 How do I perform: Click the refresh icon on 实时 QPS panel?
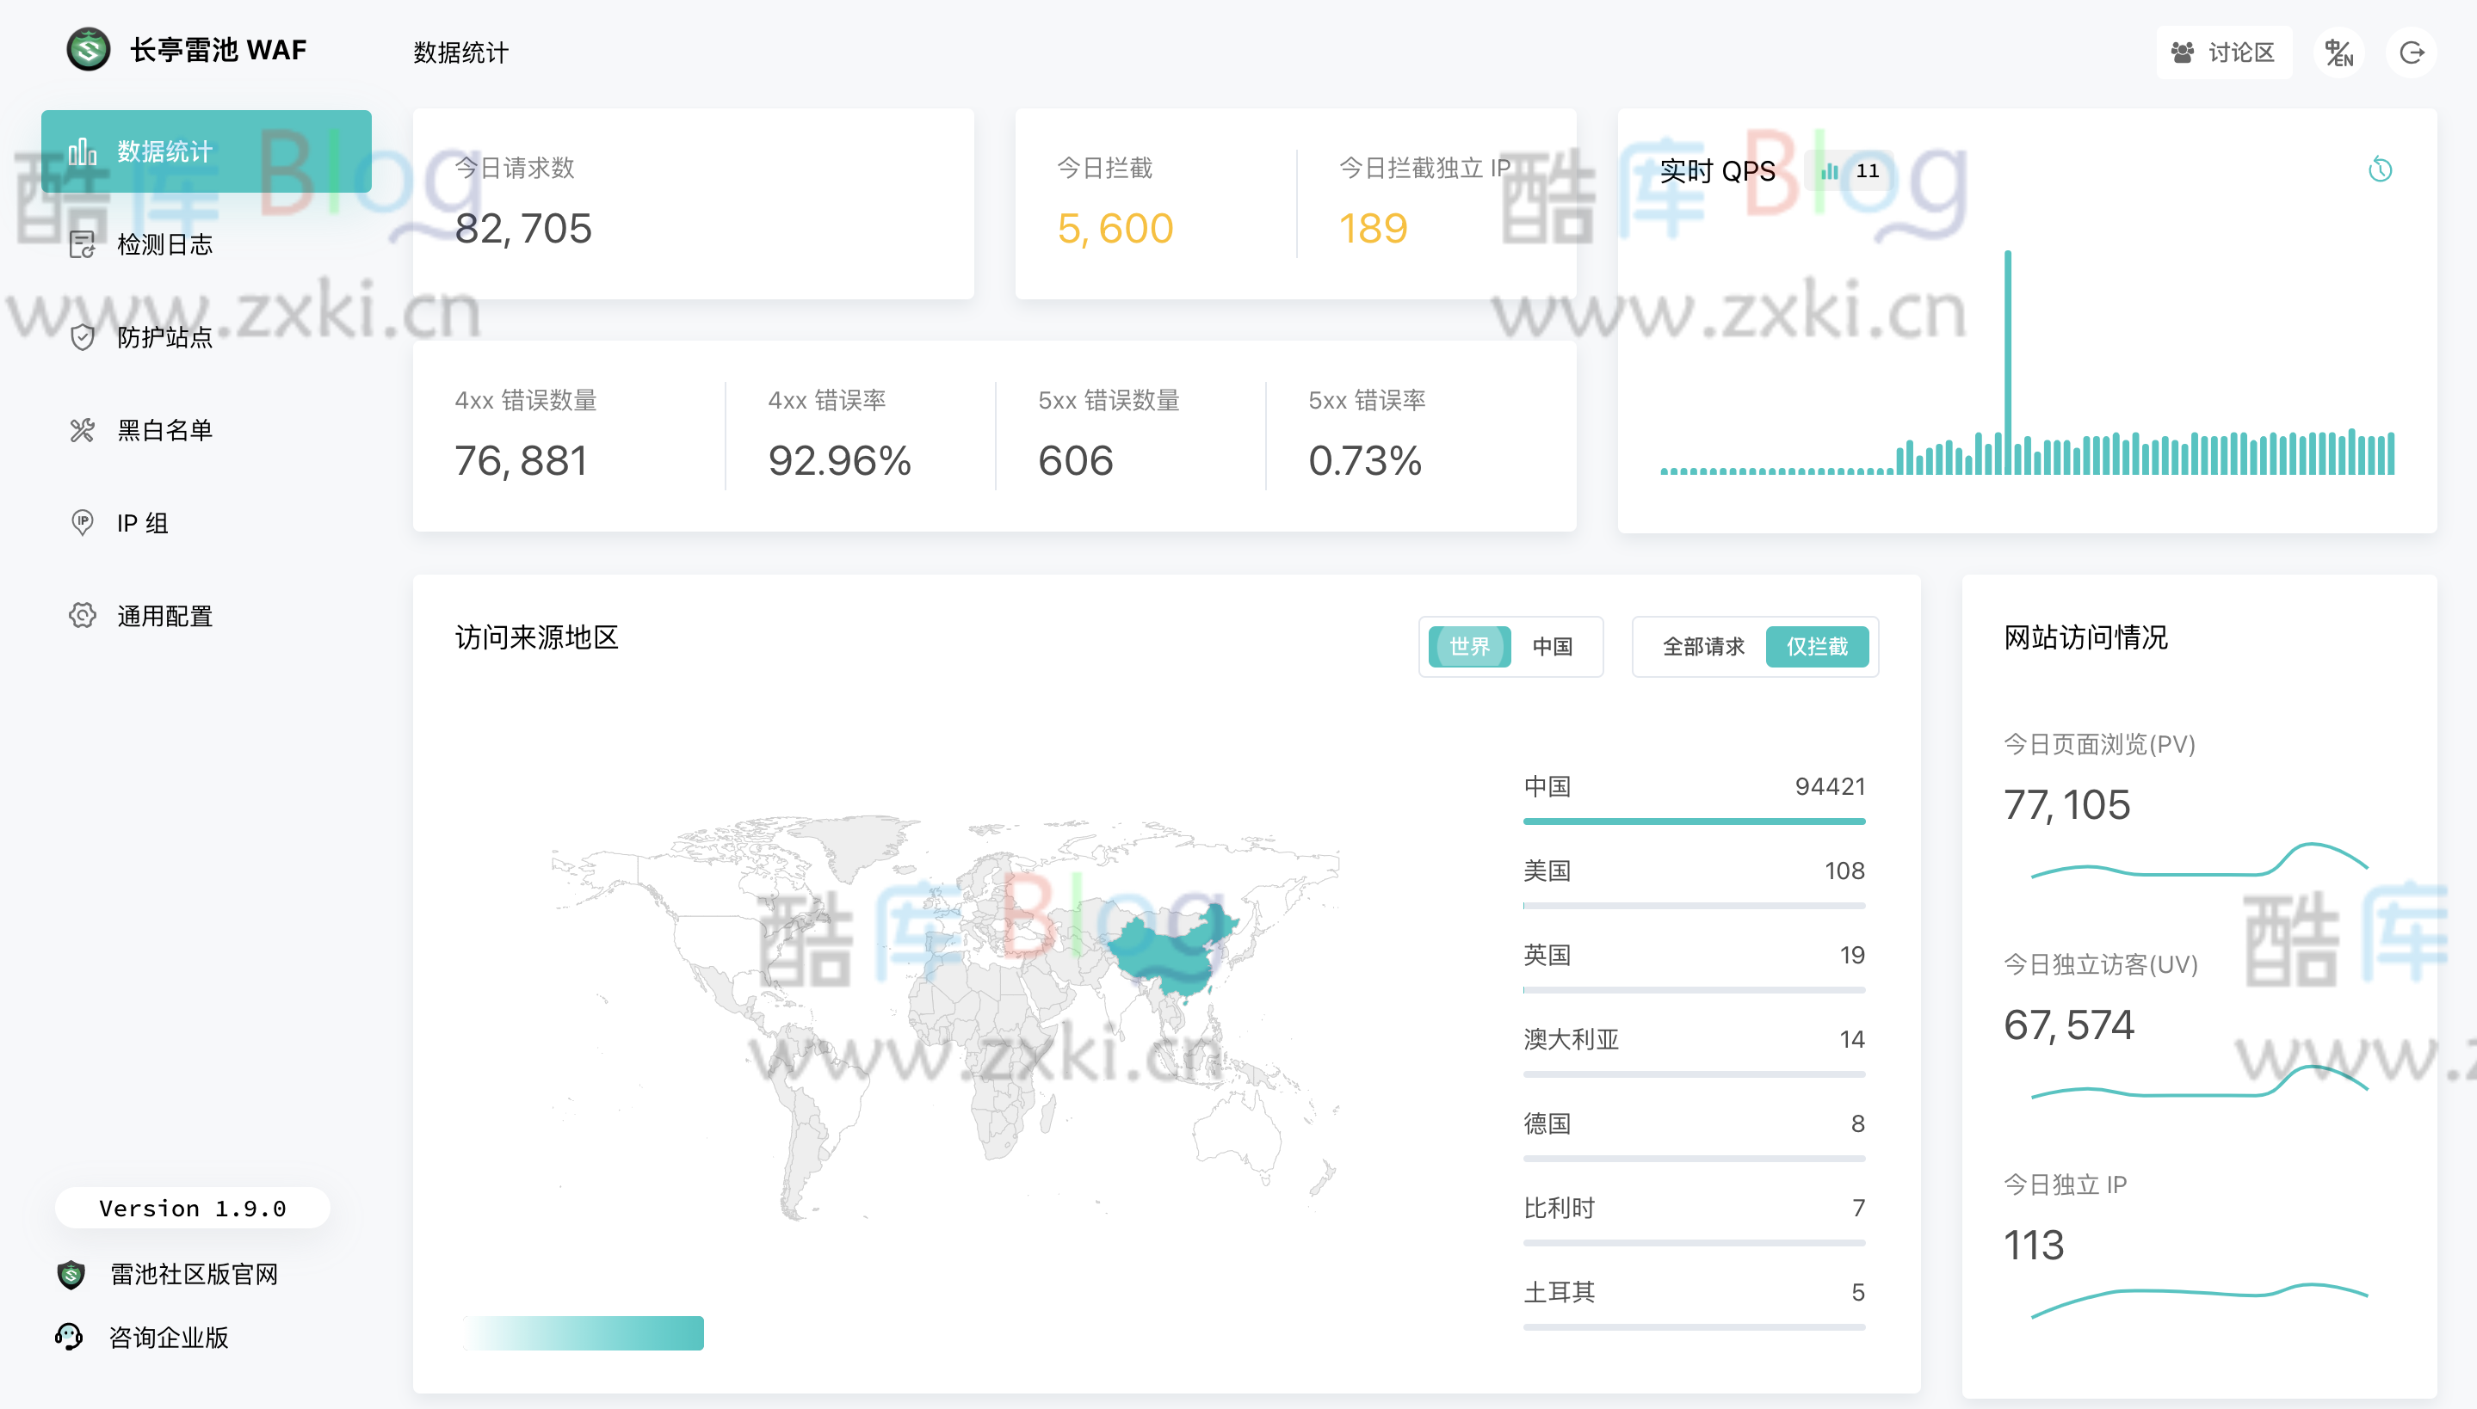click(x=2382, y=169)
